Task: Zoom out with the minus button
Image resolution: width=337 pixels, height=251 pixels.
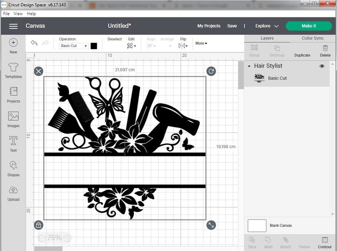Action: tap(42, 238)
